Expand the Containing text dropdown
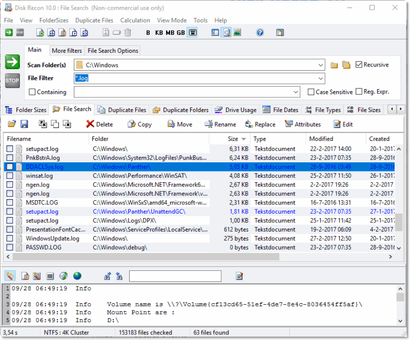The image size is (410, 340). click(296, 92)
